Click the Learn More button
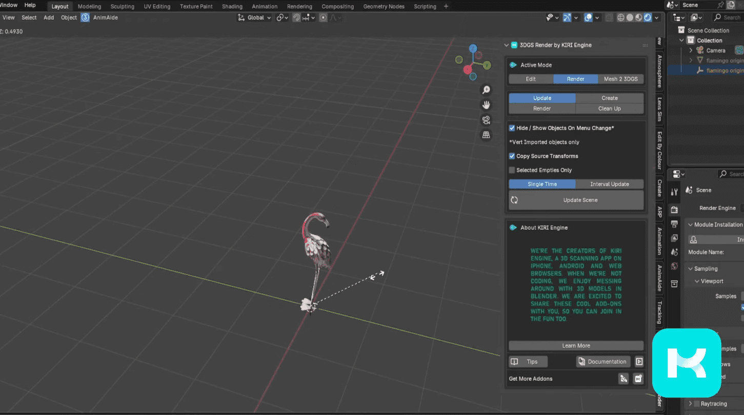 (x=576, y=346)
